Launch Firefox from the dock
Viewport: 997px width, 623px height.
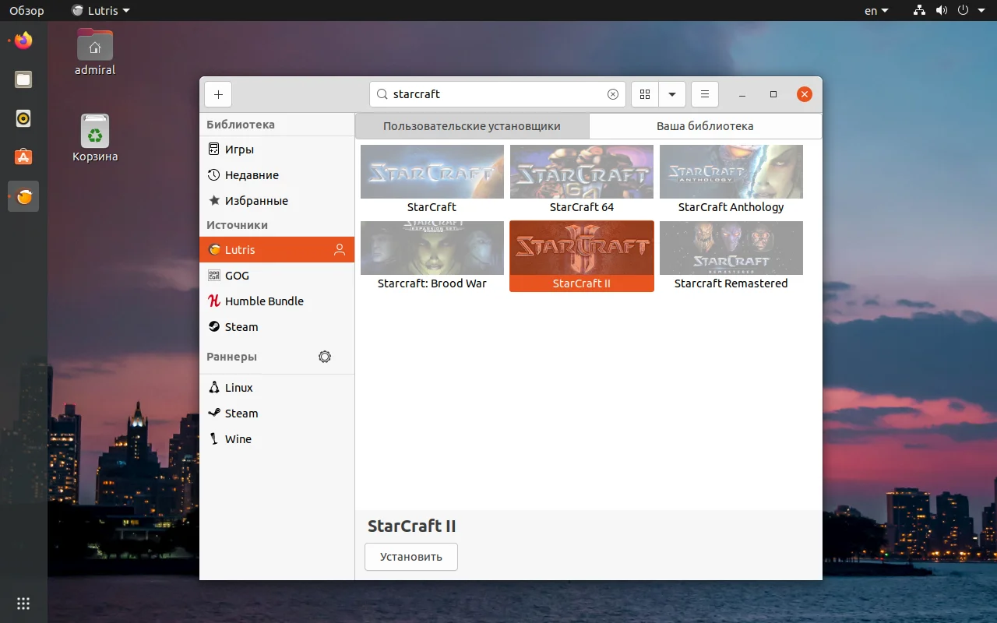23,40
